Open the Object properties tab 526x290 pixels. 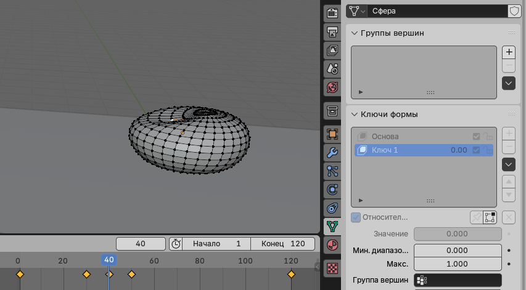(x=332, y=134)
